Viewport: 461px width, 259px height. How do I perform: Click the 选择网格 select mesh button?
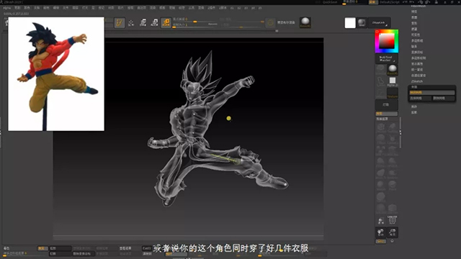pyautogui.click(x=421, y=99)
